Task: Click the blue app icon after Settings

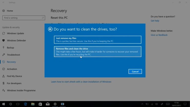Action: [x=63, y=104]
